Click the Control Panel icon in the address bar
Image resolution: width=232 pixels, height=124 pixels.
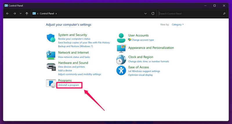(x=34, y=13)
